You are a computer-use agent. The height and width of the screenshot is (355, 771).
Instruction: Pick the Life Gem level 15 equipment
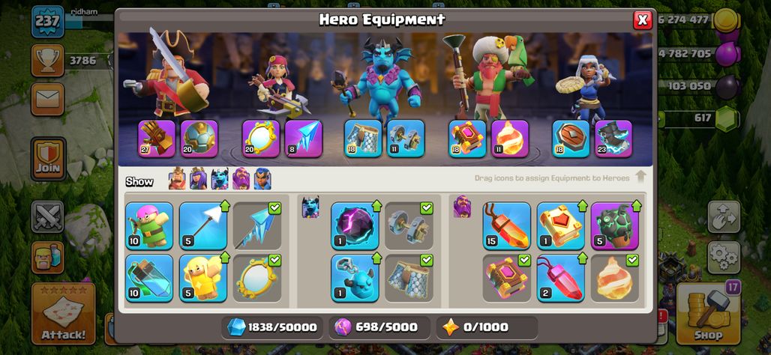(506, 226)
